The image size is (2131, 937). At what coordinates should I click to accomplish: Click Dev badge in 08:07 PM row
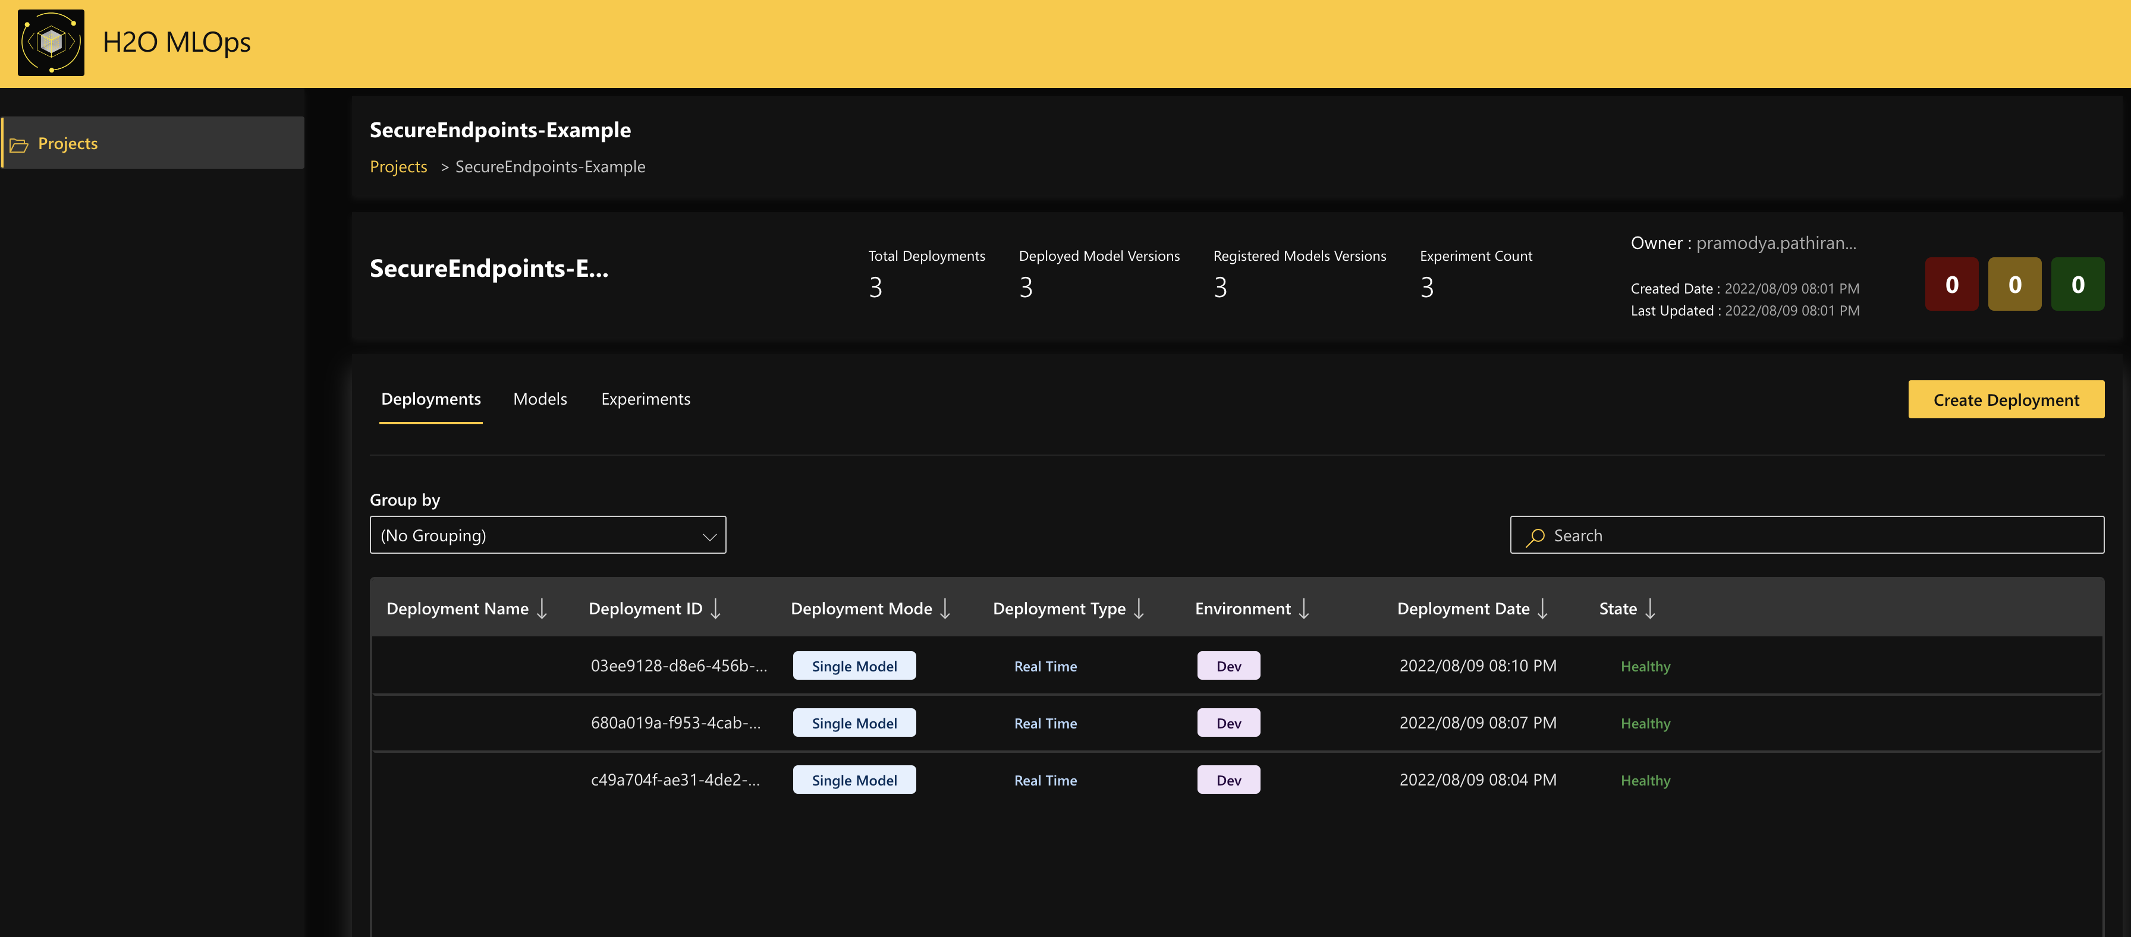(x=1228, y=723)
